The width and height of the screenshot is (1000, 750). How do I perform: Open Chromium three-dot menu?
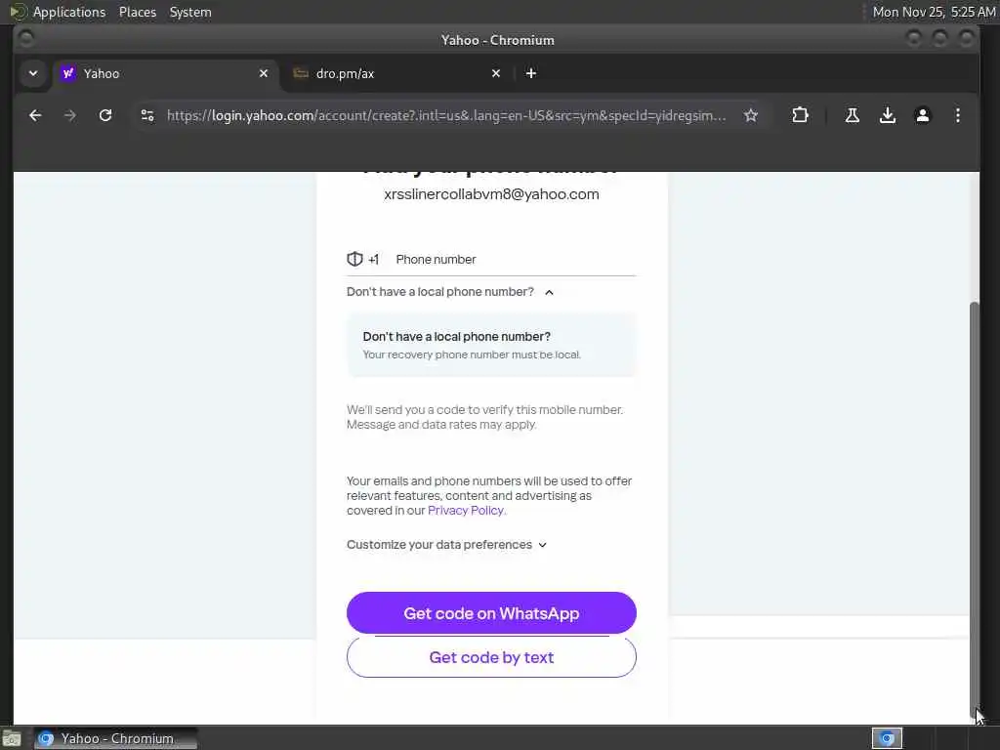(957, 115)
